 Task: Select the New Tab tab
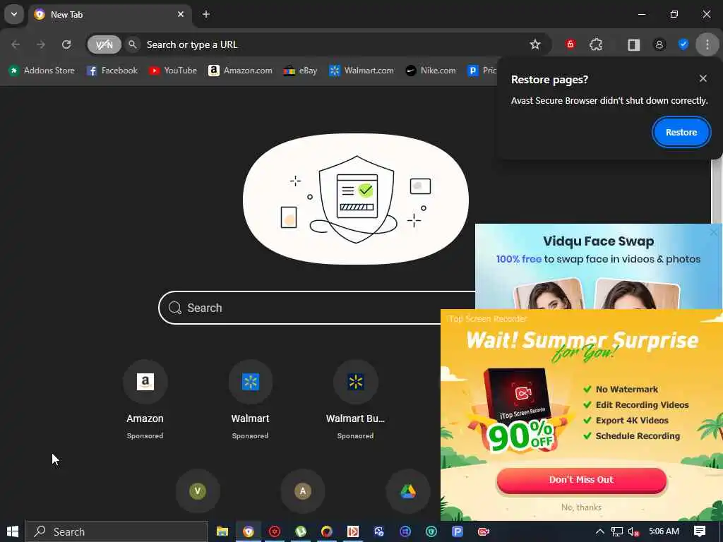coord(110,14)
